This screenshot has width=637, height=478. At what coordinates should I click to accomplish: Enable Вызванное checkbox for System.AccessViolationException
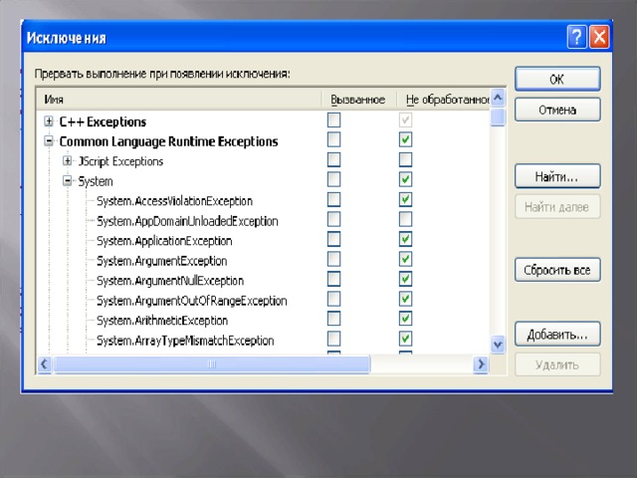click(334, 199)
